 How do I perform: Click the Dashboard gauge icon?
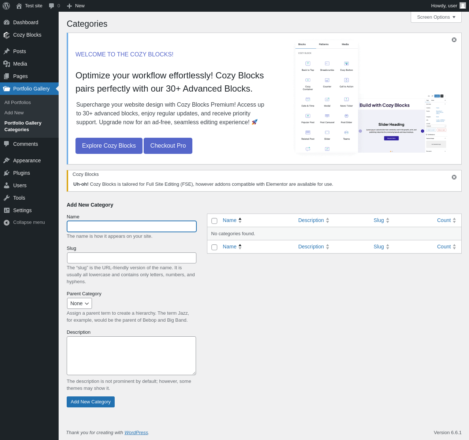7,22
